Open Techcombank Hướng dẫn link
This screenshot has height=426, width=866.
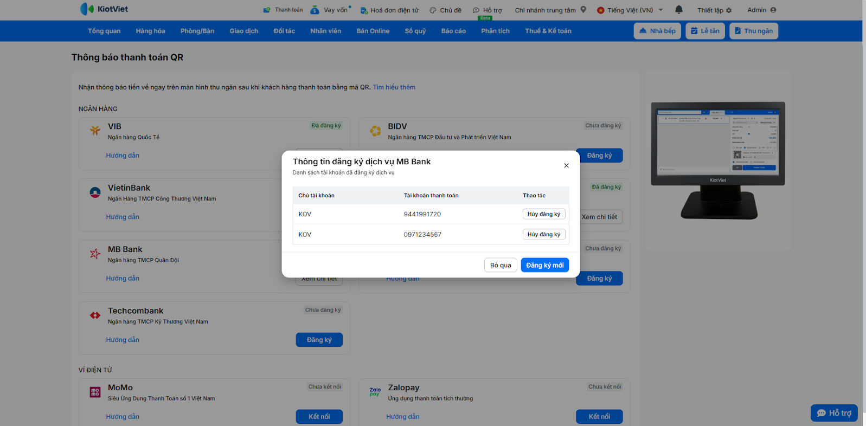pyautogui.click(x=123, y=340)
